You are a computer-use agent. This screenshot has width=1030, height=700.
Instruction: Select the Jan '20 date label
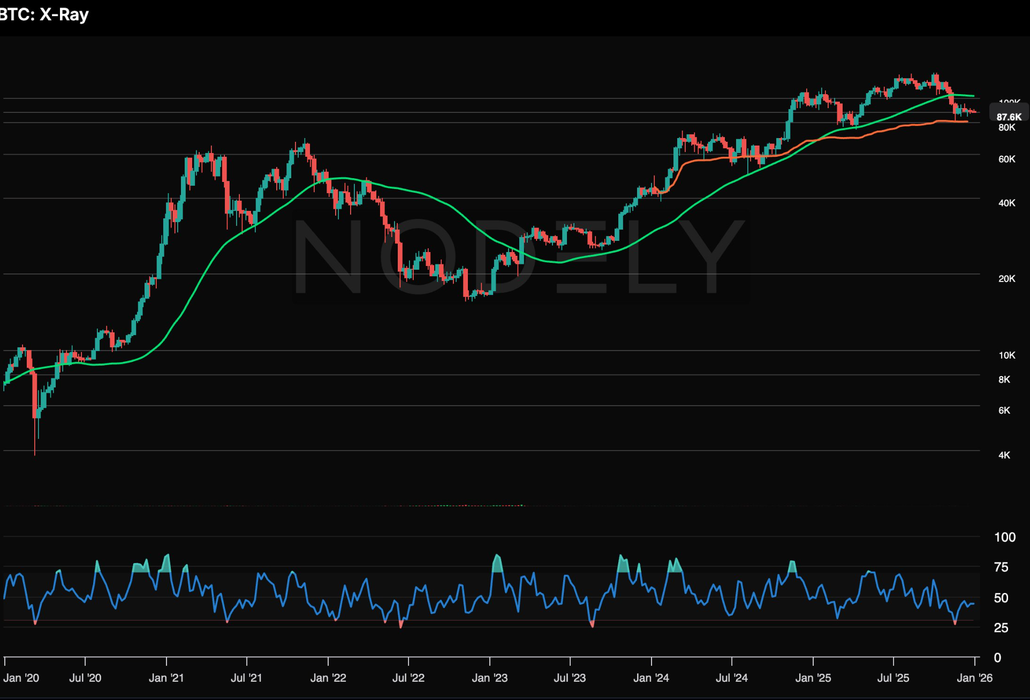[21, 678]
